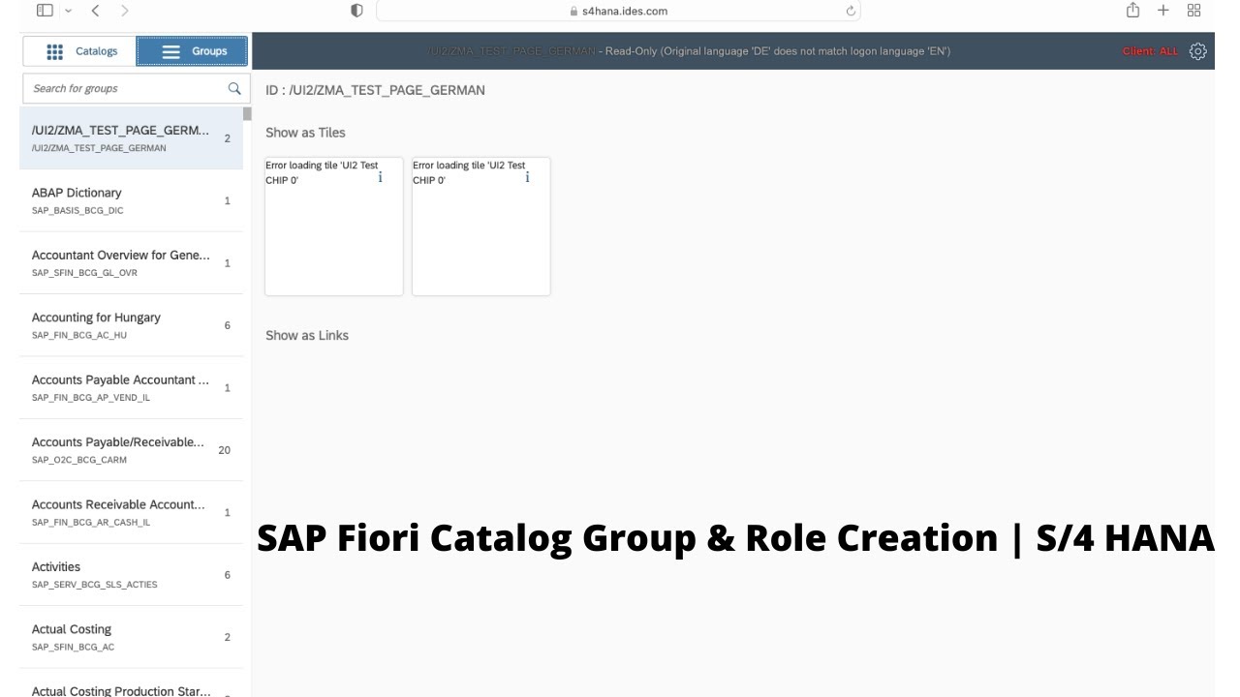Expand the sidebar options chevron
This screenshot has height=697, width=1240.
(68, 11)
